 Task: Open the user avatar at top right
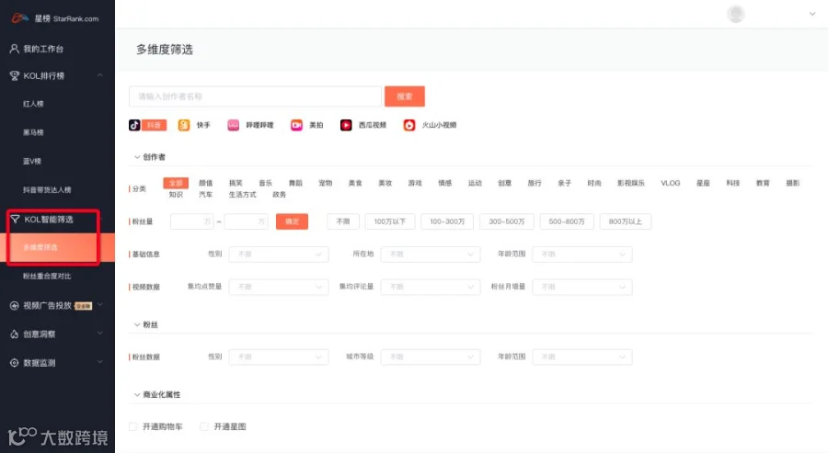coord(736,14)
